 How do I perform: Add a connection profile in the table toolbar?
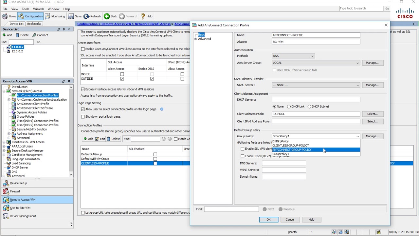88,139
